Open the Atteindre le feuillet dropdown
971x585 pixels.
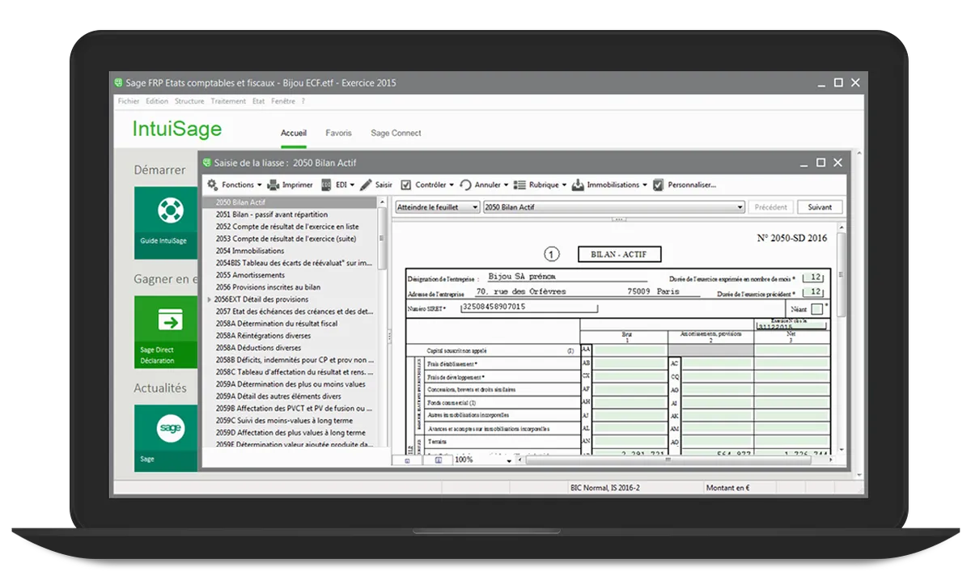click(437, 207)
